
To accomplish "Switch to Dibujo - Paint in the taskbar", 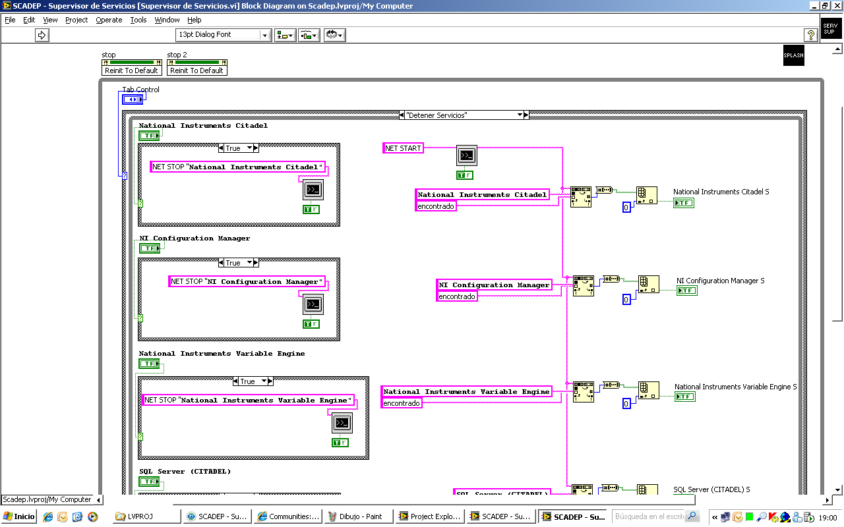I will (x=360, y=516).
